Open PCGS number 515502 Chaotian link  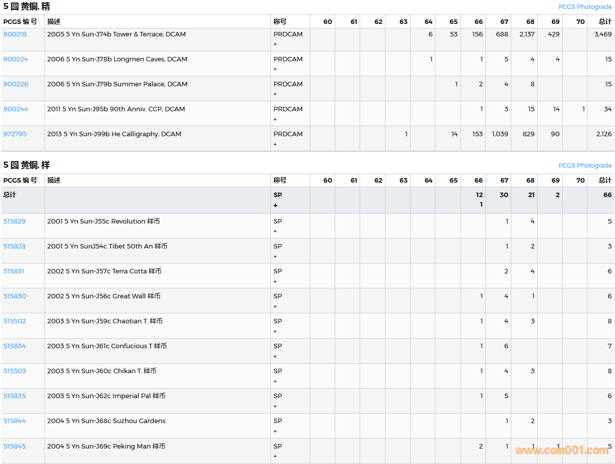click(14, 321)
